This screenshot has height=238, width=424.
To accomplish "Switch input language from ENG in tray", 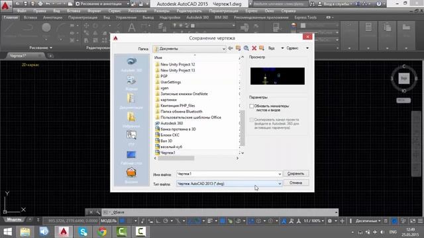I will [393, 232].
